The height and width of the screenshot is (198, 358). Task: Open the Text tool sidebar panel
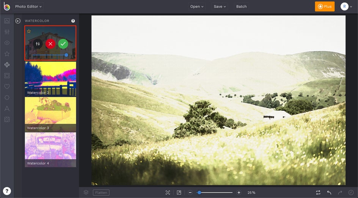pyautogui.click(x=7, y=108)
